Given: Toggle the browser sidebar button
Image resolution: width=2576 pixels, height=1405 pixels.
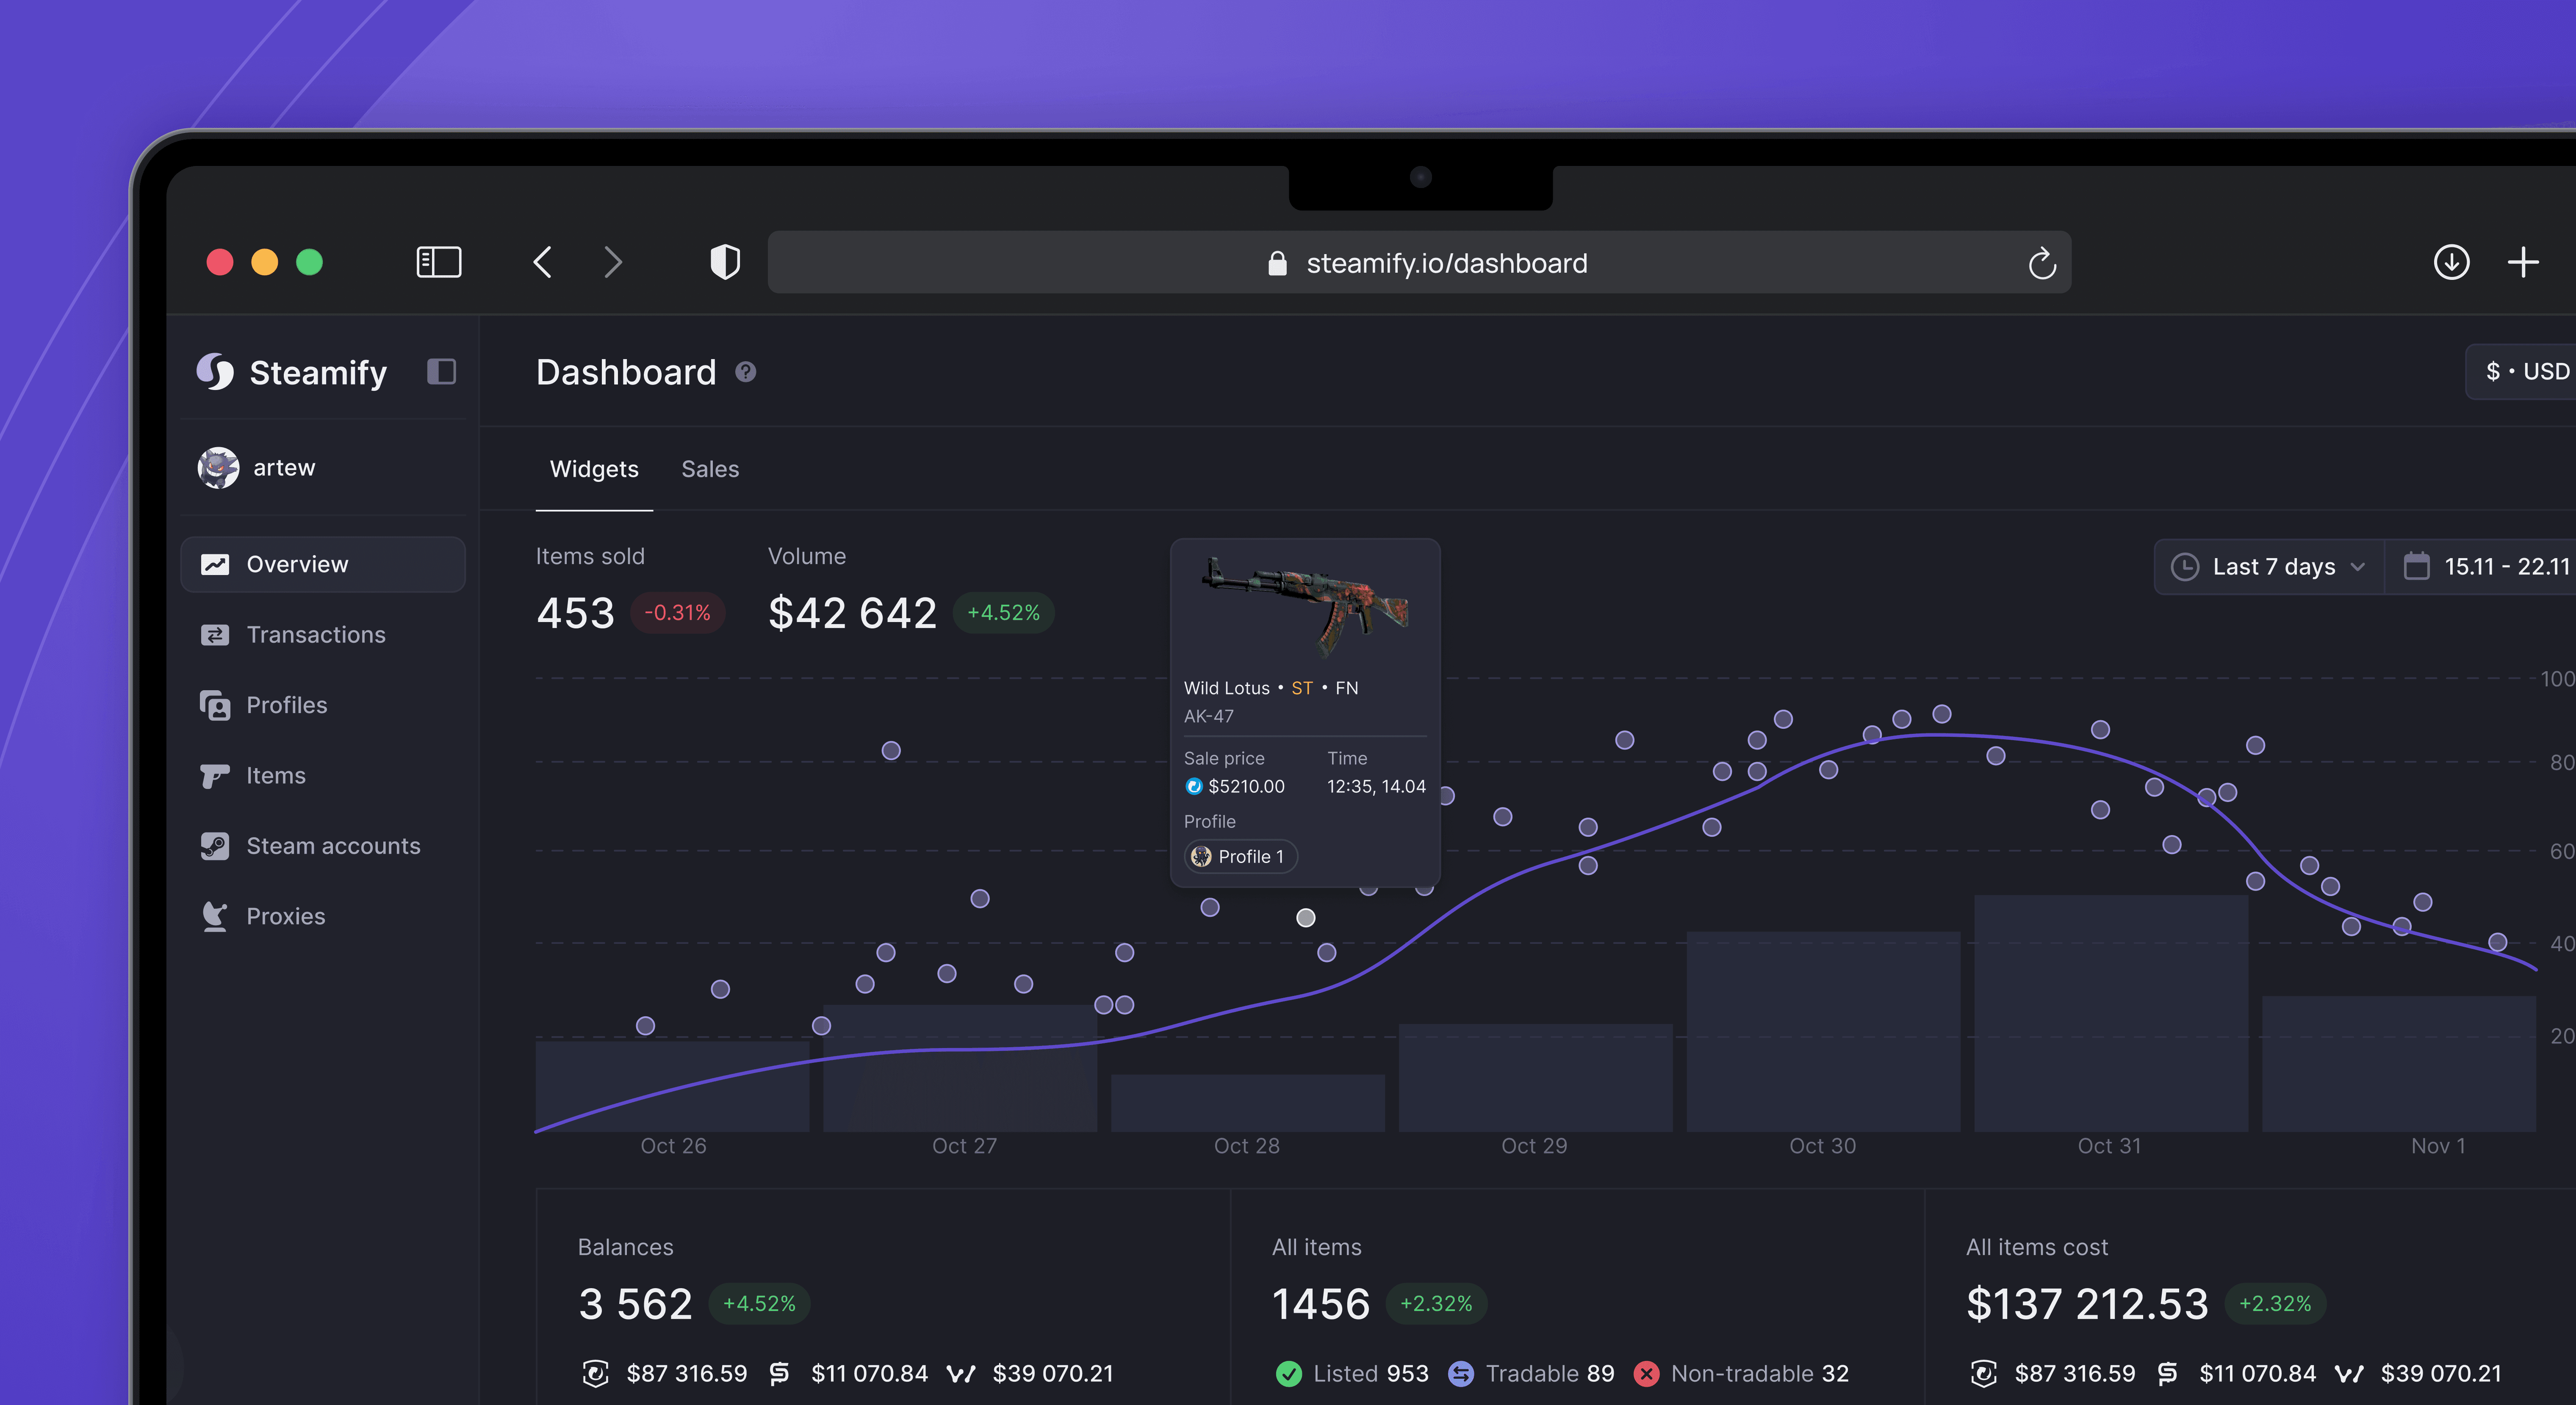Looking at the screenshot, I should point(438,263).
